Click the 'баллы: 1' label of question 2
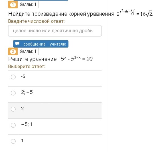Image resolution: width=154 pixels, height=152 pixels. point(28,51)
